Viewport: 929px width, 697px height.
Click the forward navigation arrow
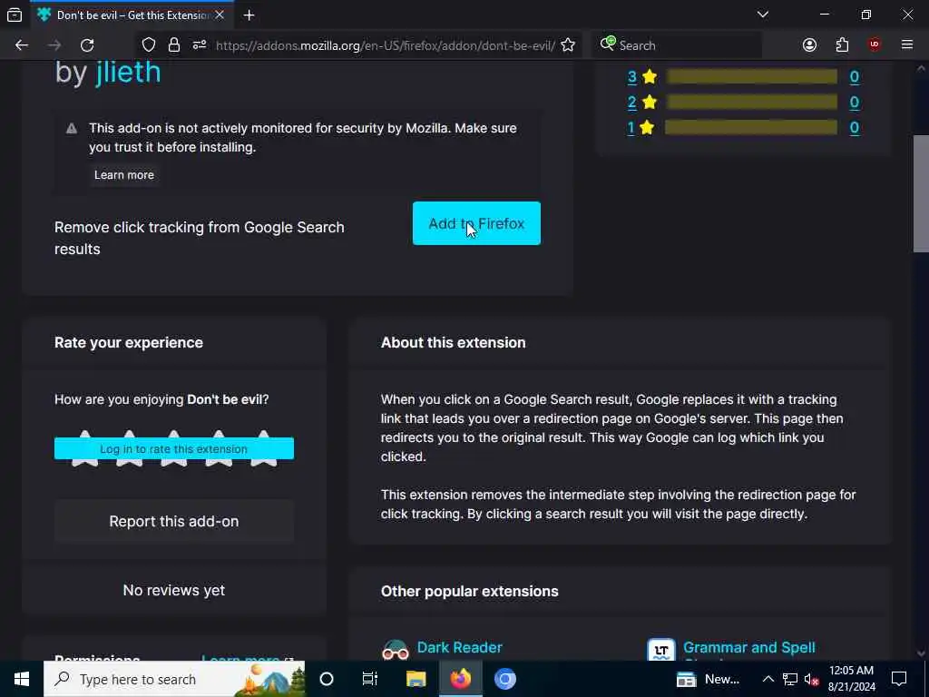pyautogui.click(x=54, y=45)
